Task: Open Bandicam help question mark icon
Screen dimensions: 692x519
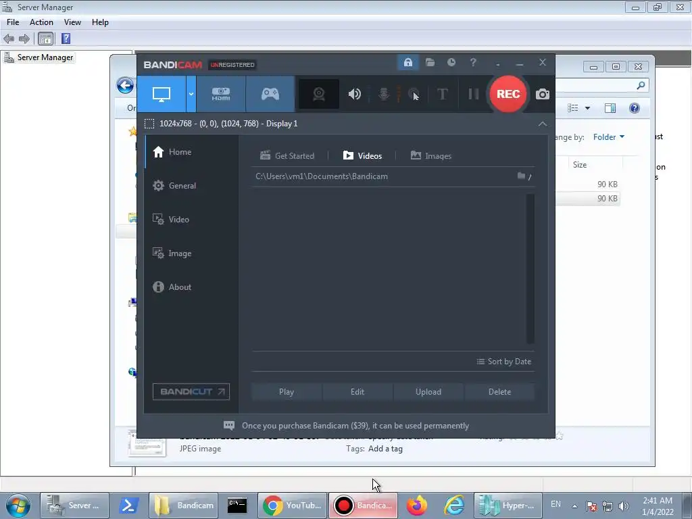Action: coord(473,63)
